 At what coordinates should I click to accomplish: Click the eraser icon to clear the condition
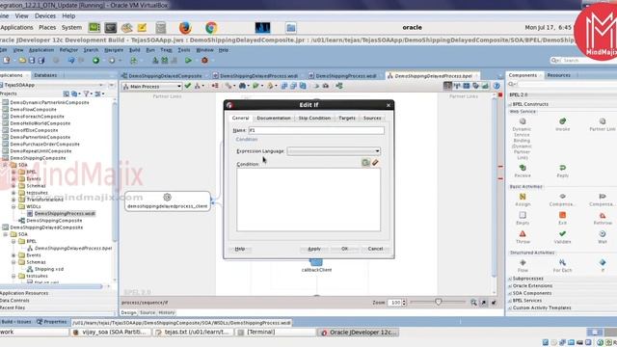tap(375, 163)
